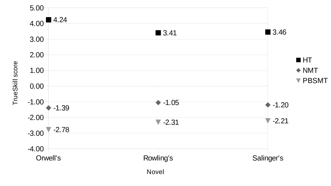331x186 pixels.
Task: Click the PBSMT triangle marker for Rowling's
Action: pyautogui.click(x=158, y=122)
